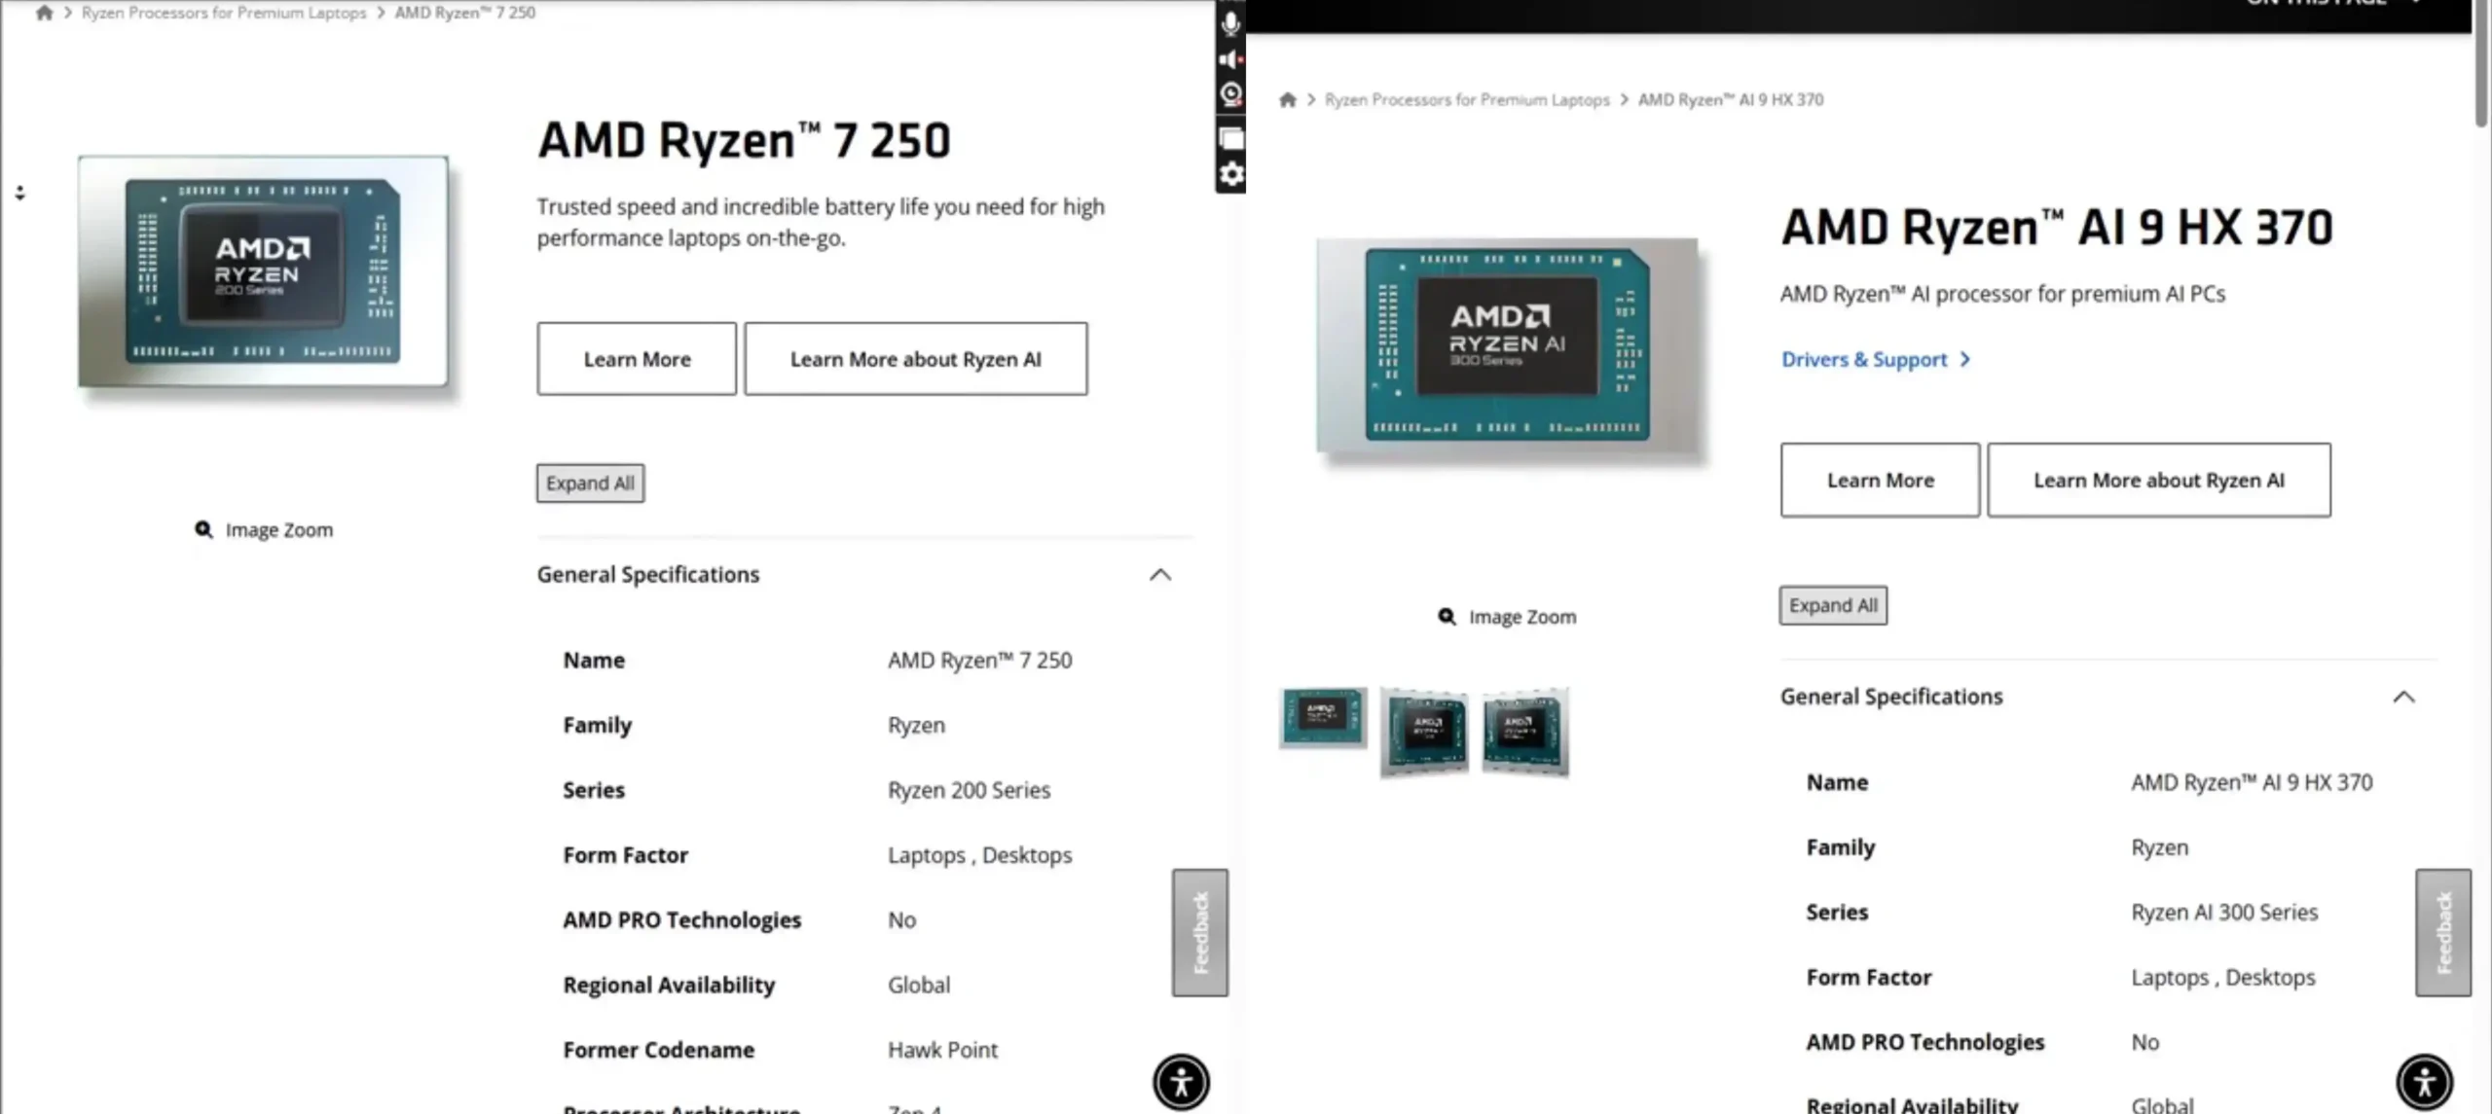Click 'AMD PRO Technologies' label on right page
2492x1114 pixels.
[x=1924, y=1042]
